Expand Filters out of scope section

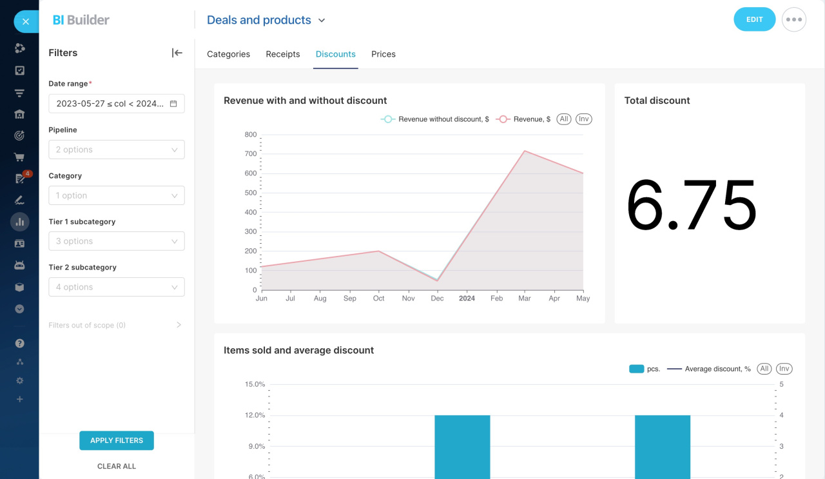pos(115,325)
